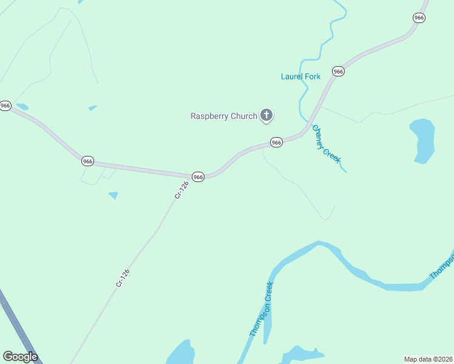Click the large pond east of Chaney Creek

click(x=424, y=141)
